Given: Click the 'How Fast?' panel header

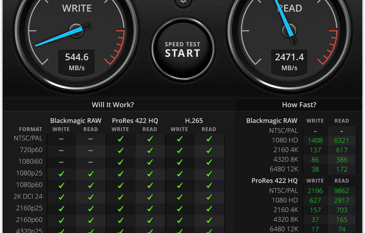Looking at the screenshot, I should click(299, 105).
